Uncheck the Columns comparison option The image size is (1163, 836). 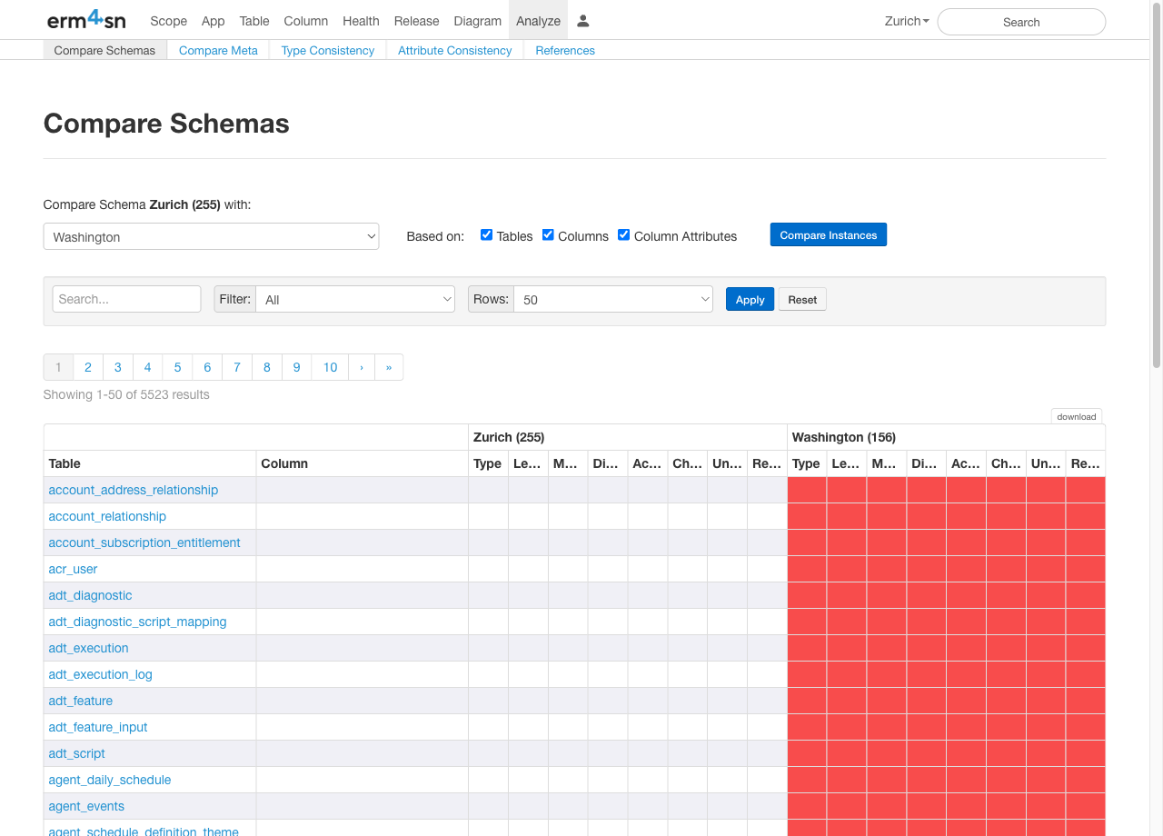tap(548, 234)
